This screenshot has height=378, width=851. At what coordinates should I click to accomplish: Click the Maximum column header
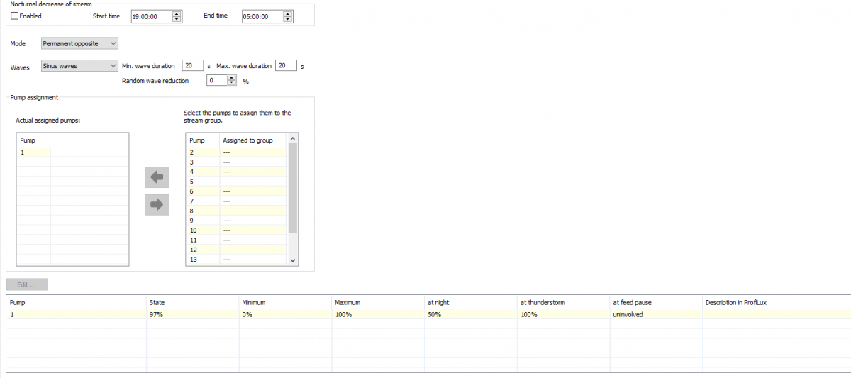point(379,302)
